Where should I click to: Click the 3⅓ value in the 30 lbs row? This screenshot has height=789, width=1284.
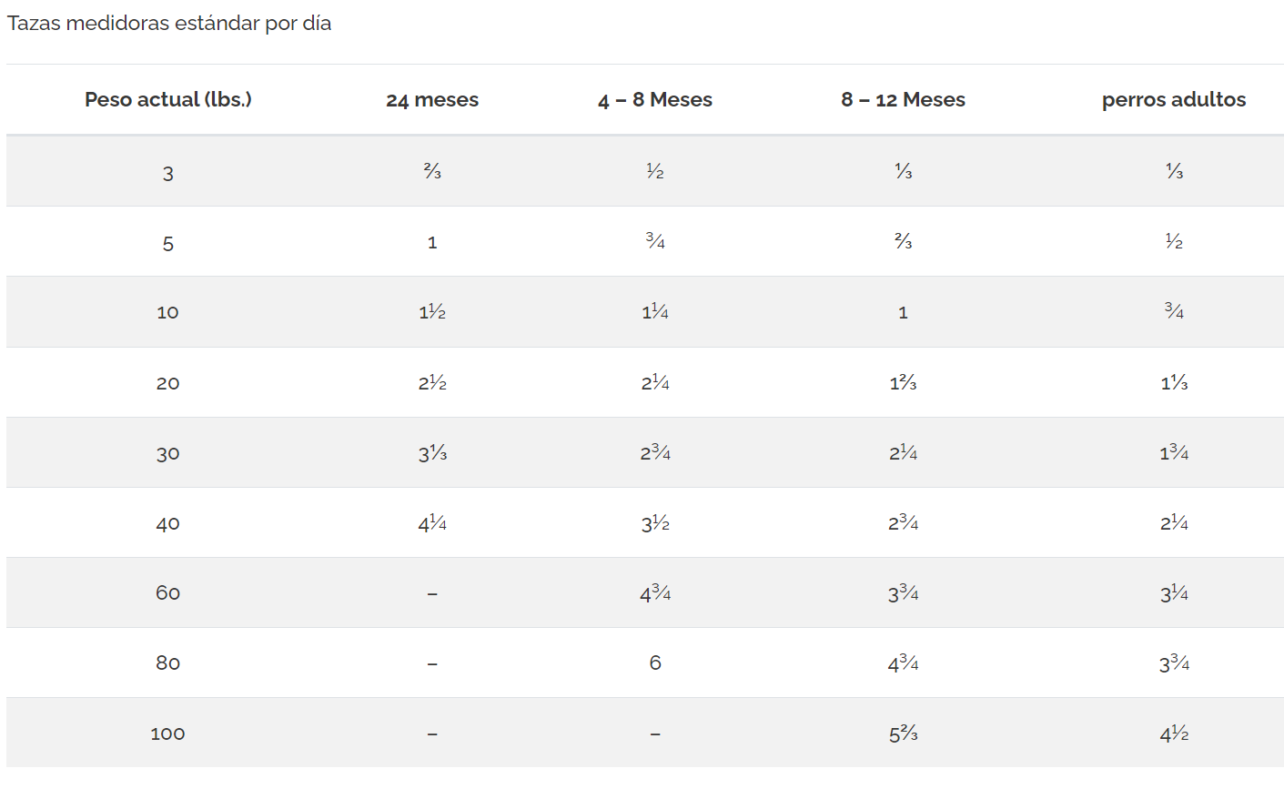point(432,453)
